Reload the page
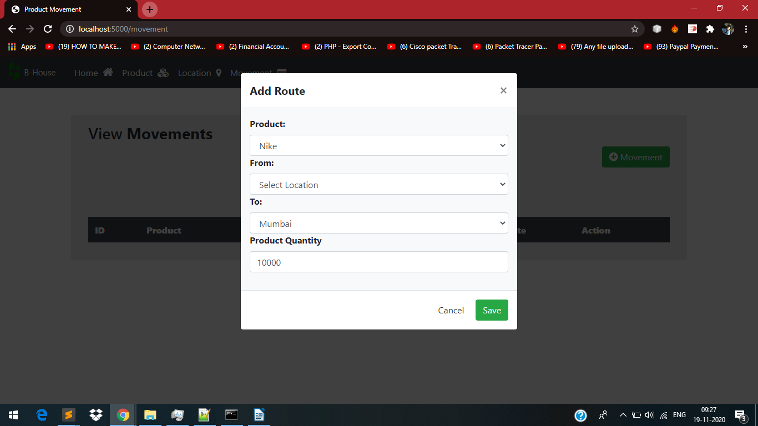The width and height of the screenshot is (758, 426). pyautogui.click(x=48, y=29)
